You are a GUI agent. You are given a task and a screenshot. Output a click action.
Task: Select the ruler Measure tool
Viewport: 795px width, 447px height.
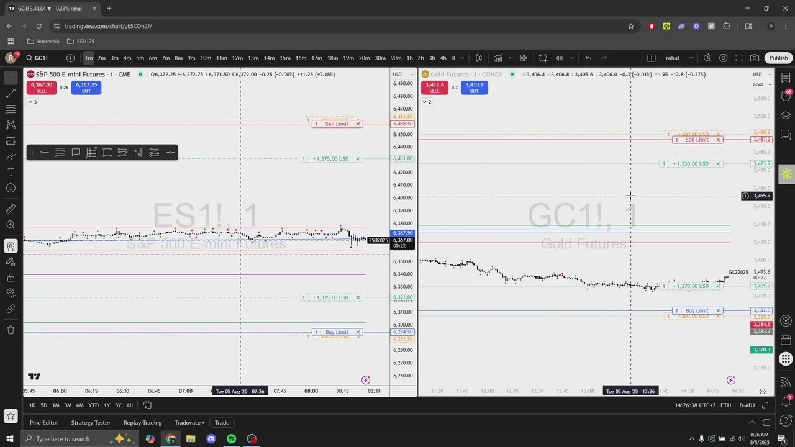click(11, 209)
